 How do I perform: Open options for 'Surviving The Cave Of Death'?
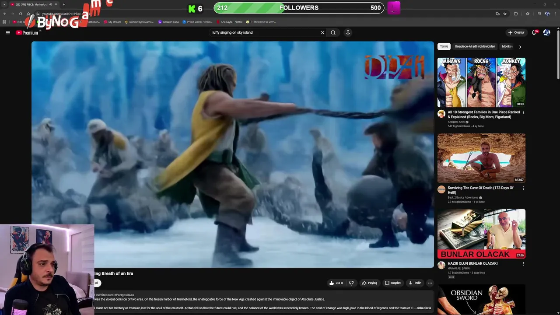tap(524, 188)
